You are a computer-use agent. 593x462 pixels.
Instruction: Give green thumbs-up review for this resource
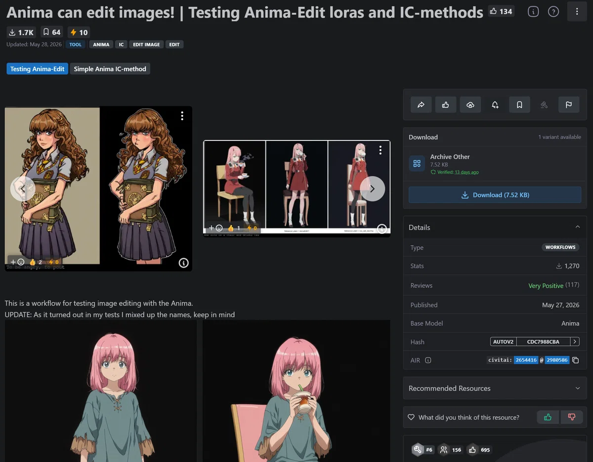(548, 417)
